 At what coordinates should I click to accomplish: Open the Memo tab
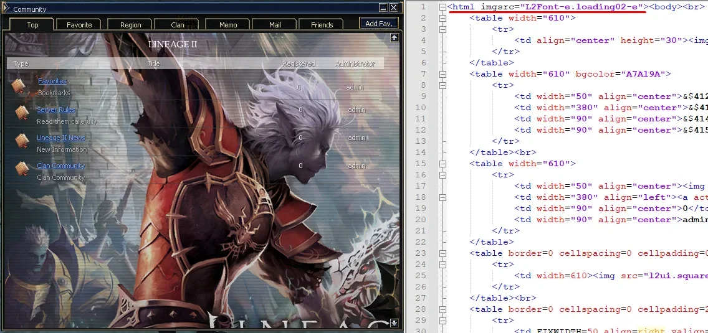(x=228, y=25)
